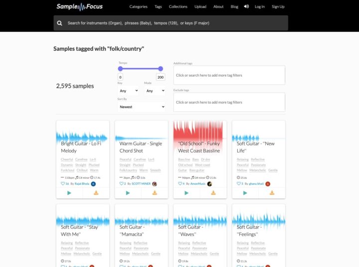359x267 pixels.
Task: Mute site audio with the speaker icon
Action: click(x=246, y=6)
